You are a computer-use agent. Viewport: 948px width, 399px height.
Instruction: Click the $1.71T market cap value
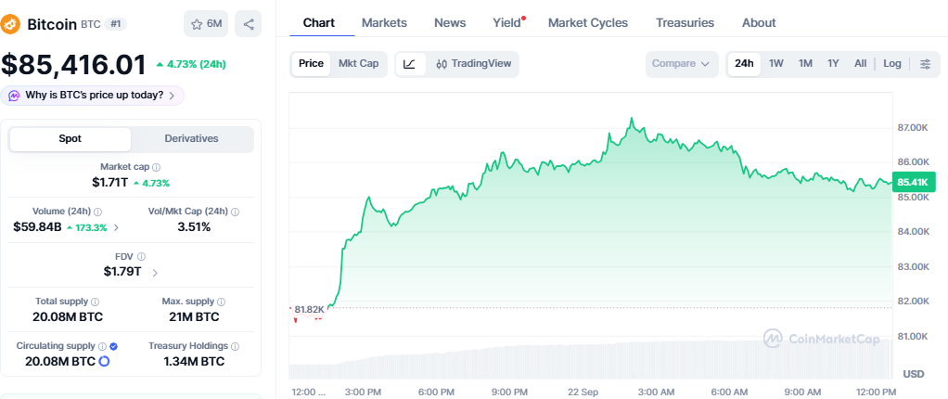coord(110,183)
